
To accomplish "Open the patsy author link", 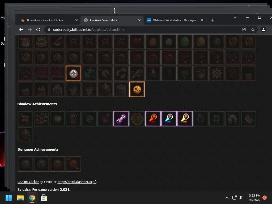I will click(26, 189).
